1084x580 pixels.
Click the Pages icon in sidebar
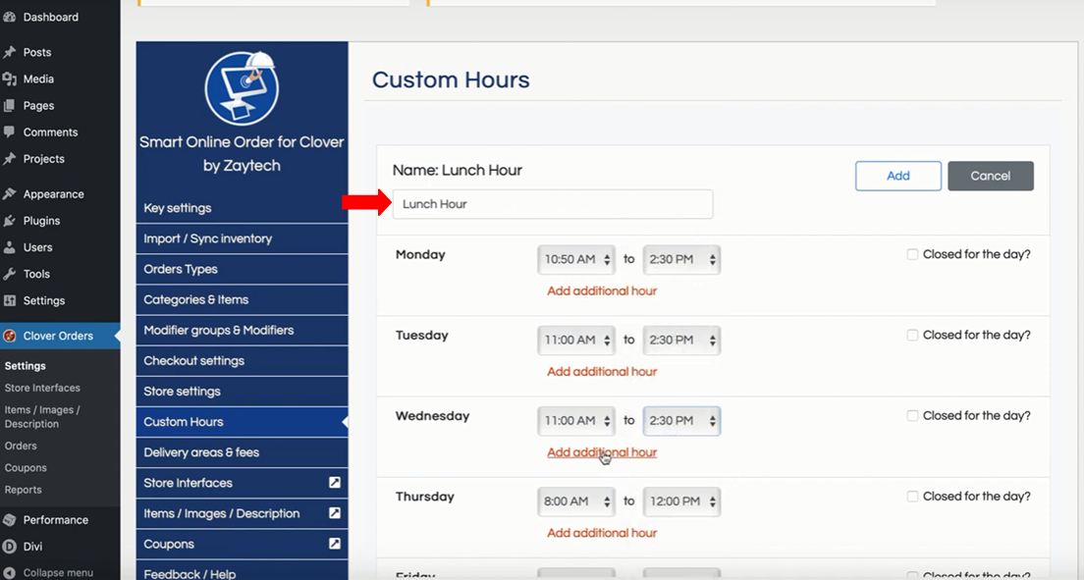coord(10,106)
